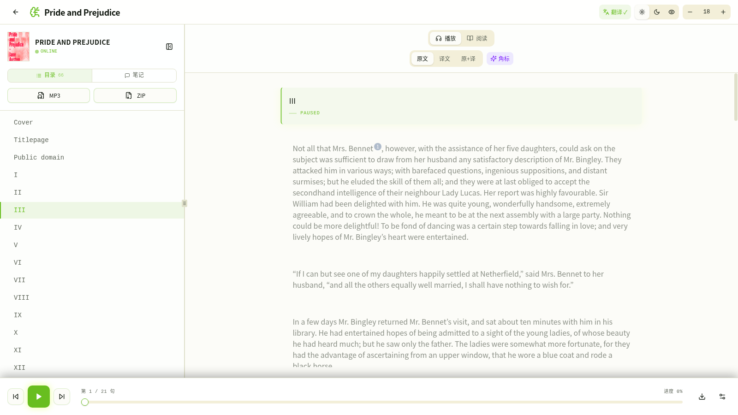
Task: Click the paragraph starting 'If I can but see'
Action: (462, 279)
